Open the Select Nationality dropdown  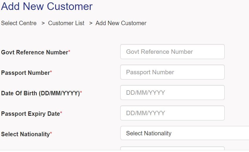(x=184, y=133)
